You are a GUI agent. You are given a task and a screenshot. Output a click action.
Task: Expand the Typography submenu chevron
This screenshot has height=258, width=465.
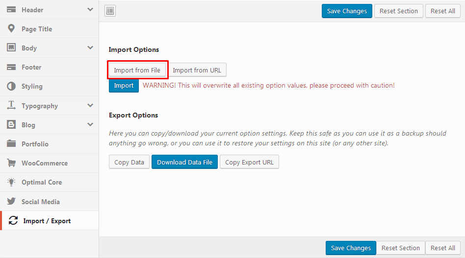coord(90,105)
